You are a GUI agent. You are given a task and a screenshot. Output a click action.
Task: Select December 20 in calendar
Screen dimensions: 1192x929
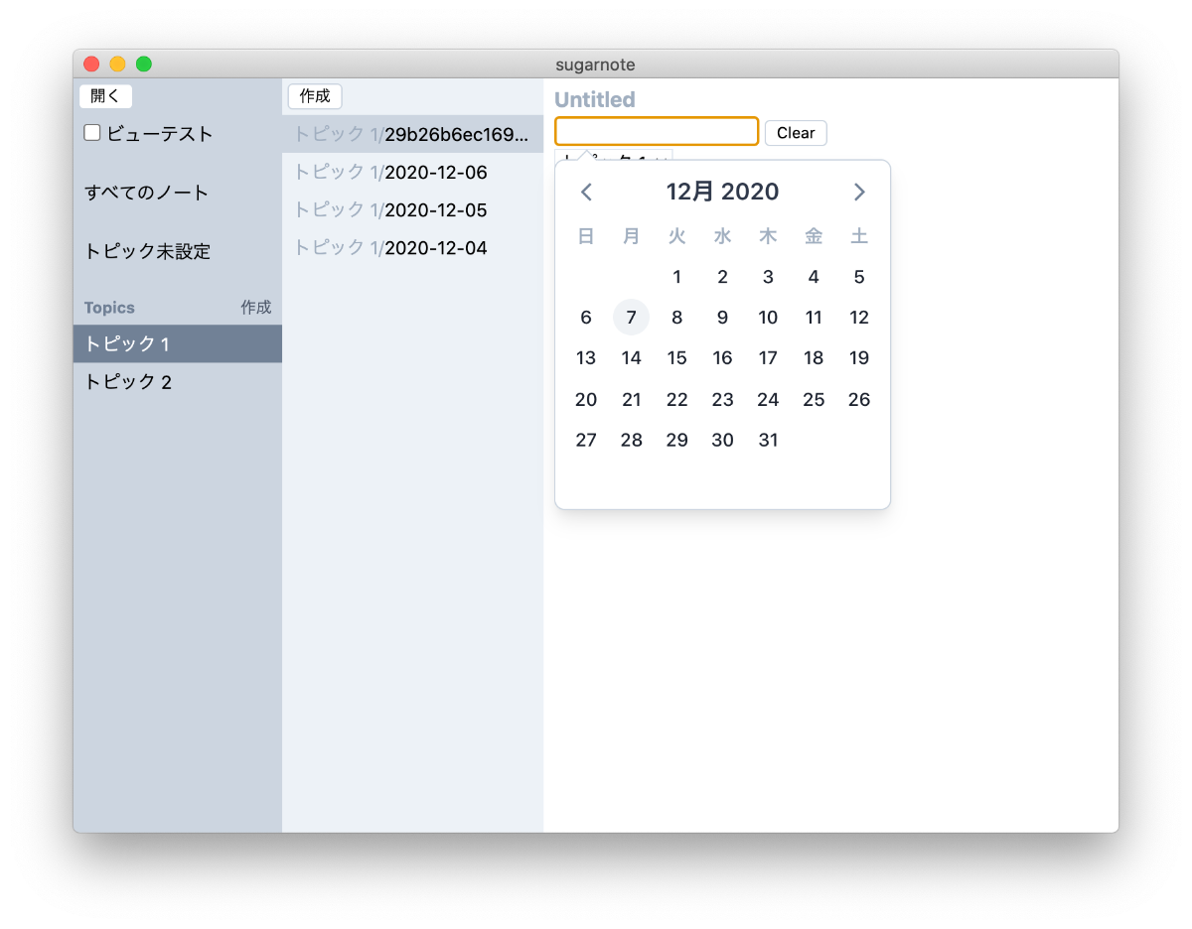point(586,400)
